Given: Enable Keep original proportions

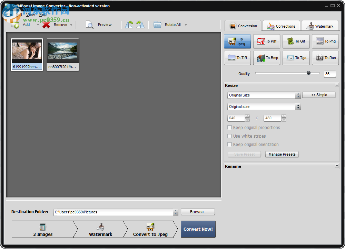Looking at the screenshot, I should [x=230, y=127].
